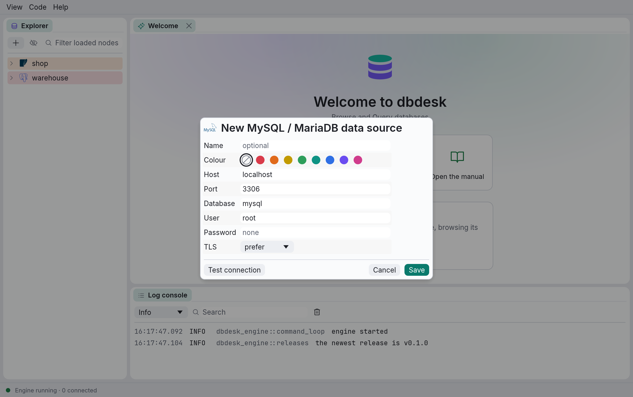Click the Name input field
Screen dimensions: 633x397
pyautogui.click(x=315, y=146)
